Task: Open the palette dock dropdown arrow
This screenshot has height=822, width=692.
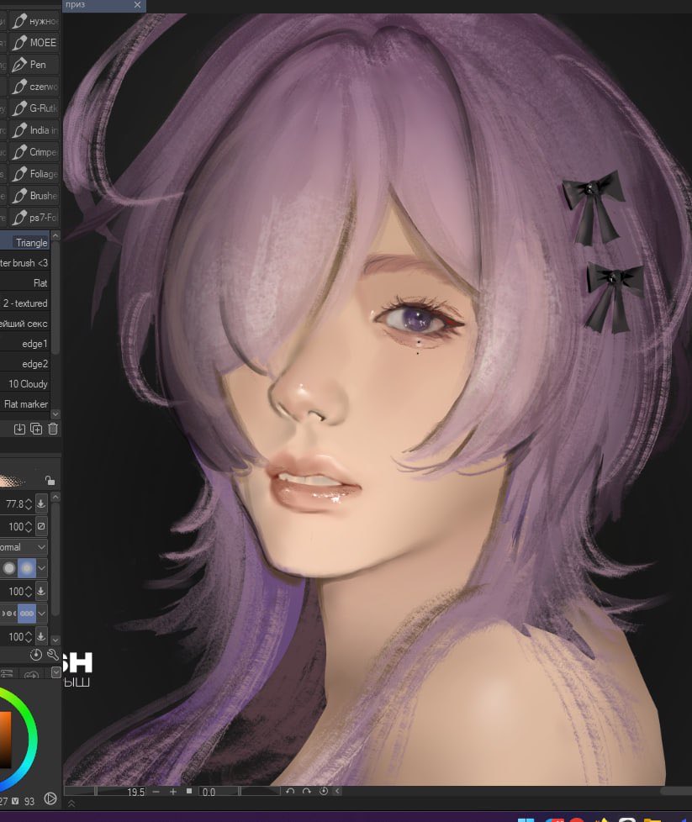Action: tap(55, 672)
